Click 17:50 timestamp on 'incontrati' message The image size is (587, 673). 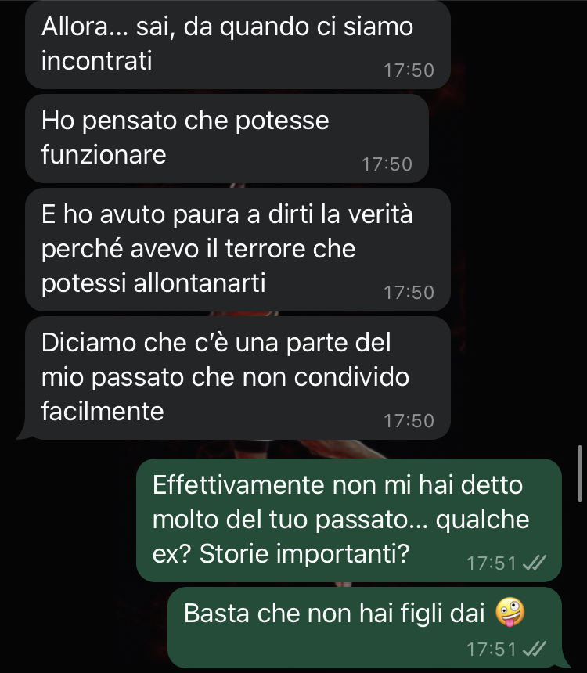pyautogui.click(x=409, y=70)
